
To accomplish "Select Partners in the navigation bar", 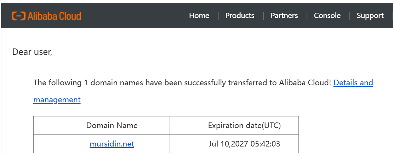I will 284,16.
